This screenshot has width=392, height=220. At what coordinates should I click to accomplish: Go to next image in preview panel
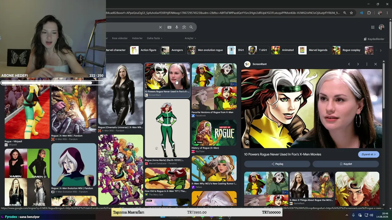pyautogui.click(x=358, y=64)
